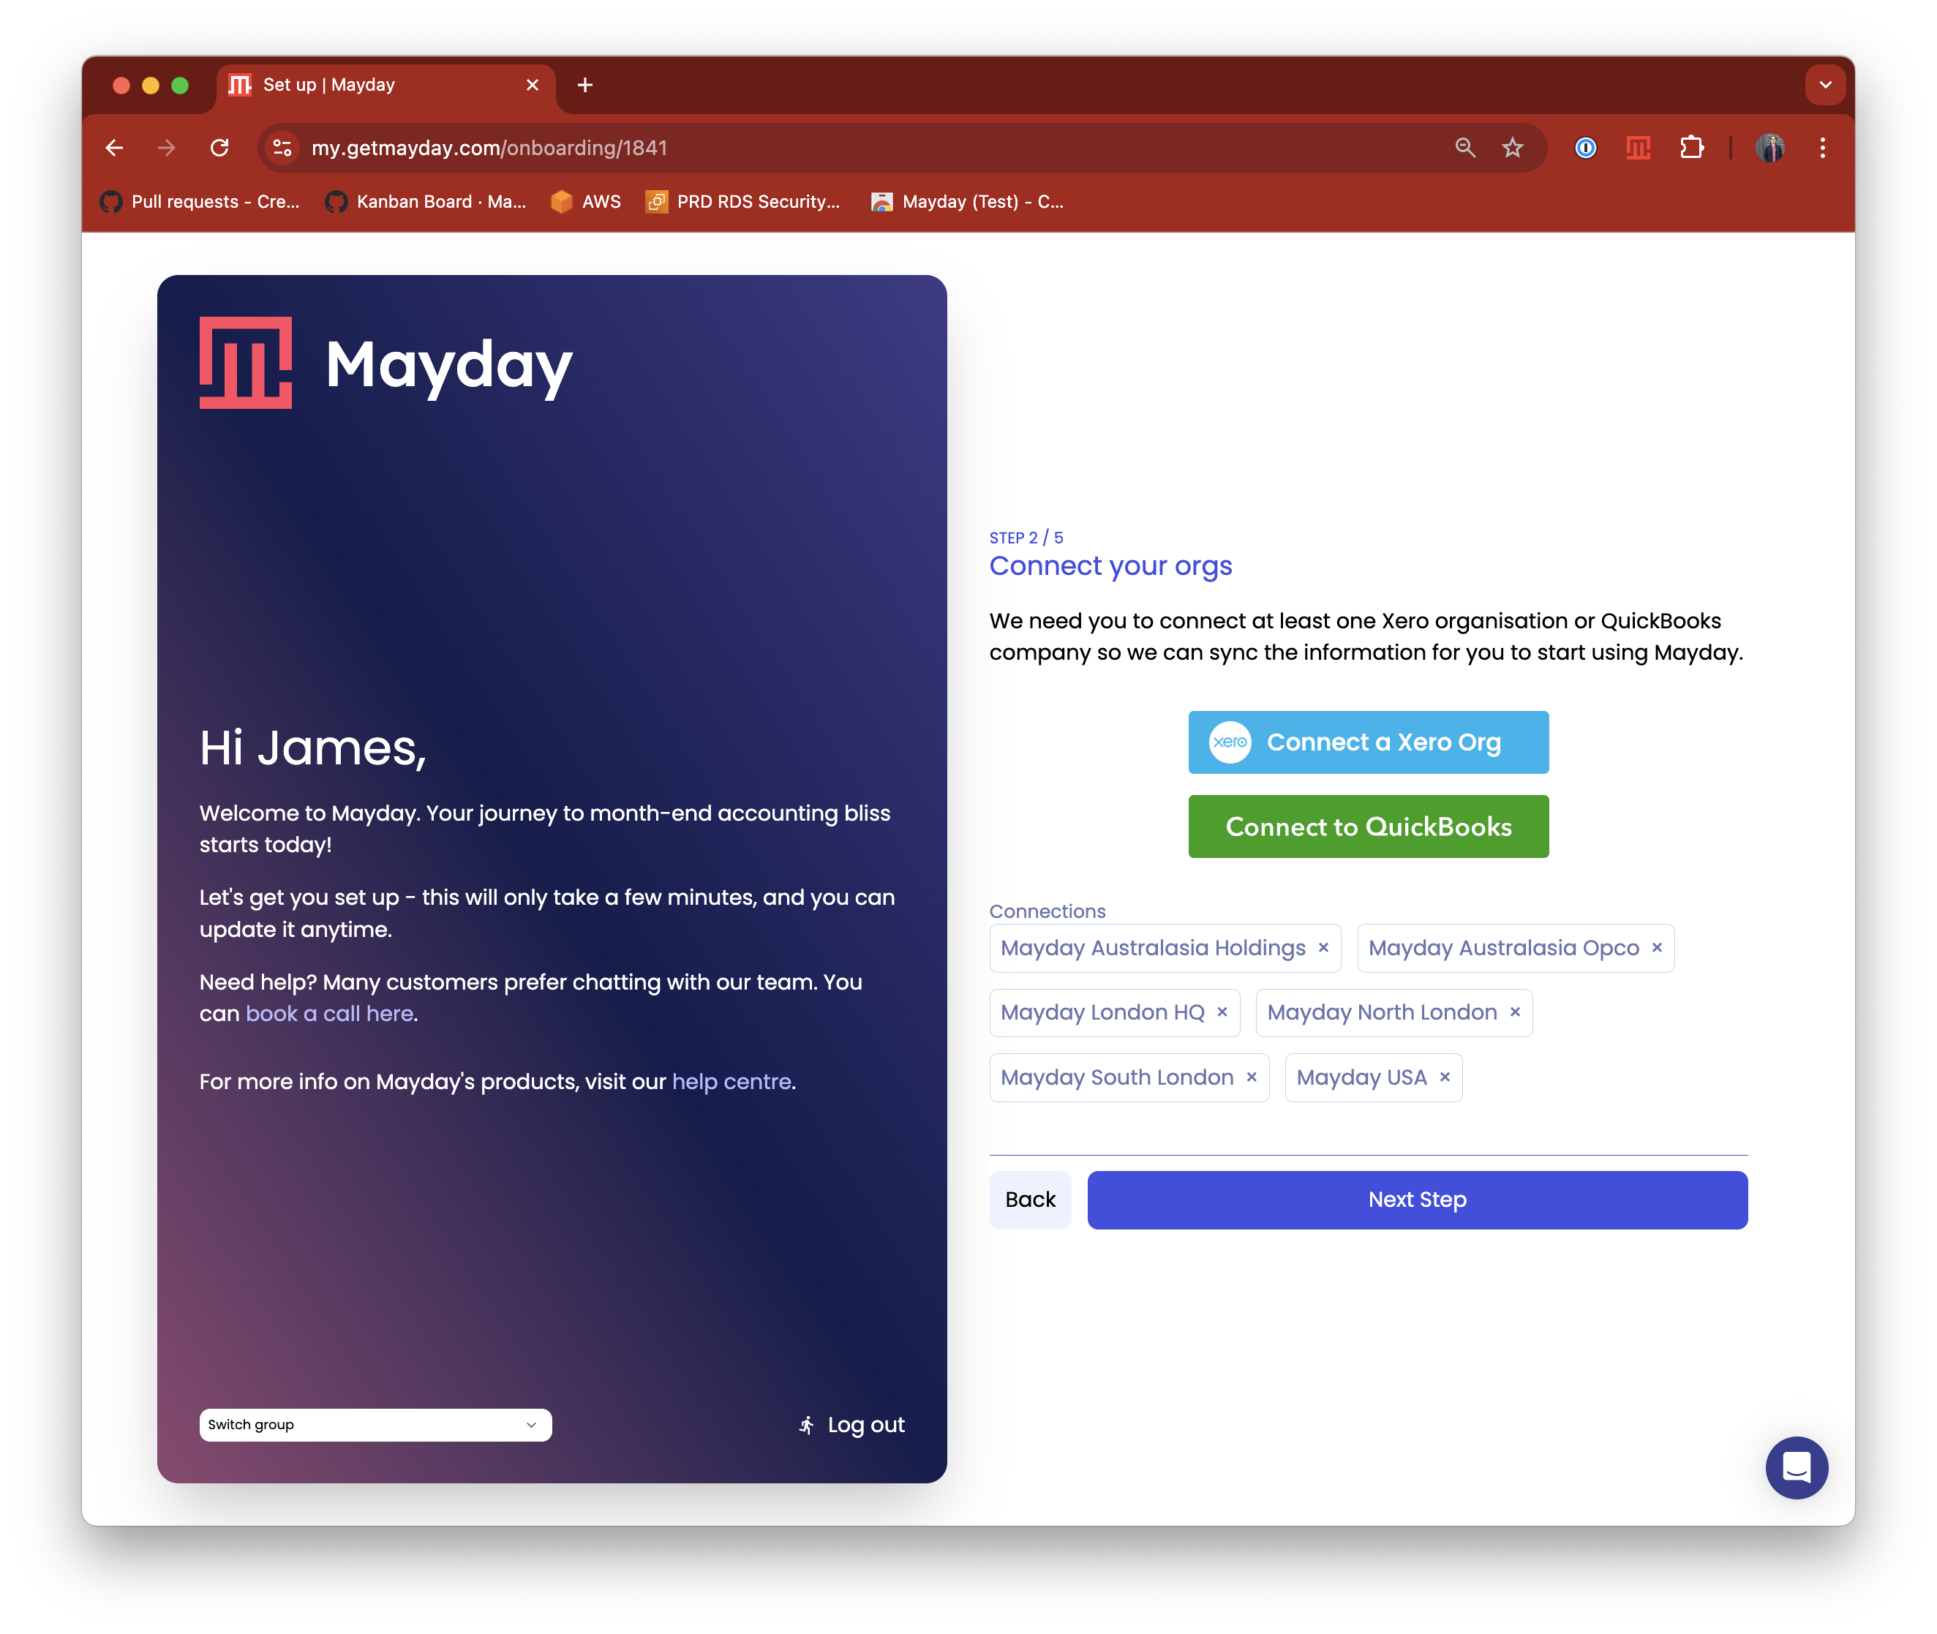Click the address bar URL field

tap(834, 148)
